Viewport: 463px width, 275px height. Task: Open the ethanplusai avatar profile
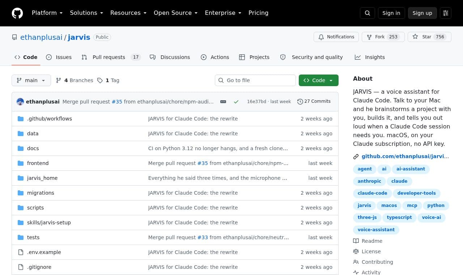[x=20, y=102]
